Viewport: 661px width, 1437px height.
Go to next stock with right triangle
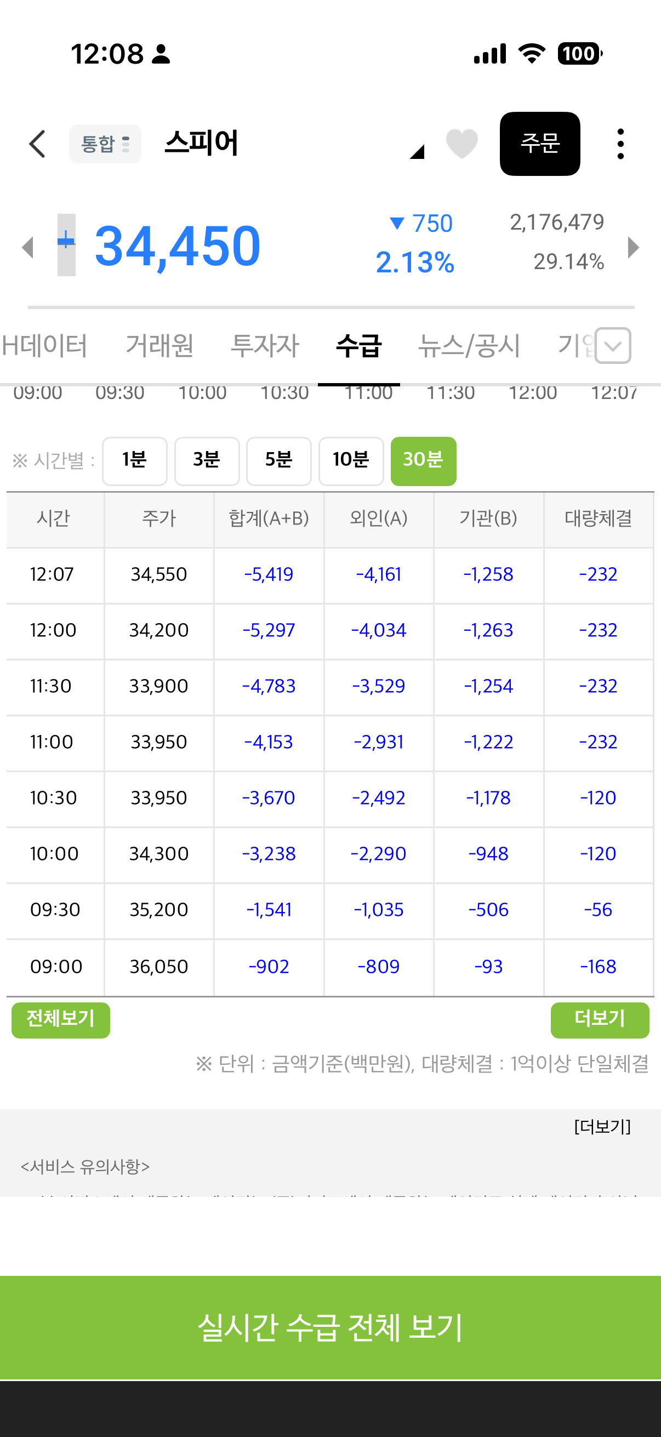point(633,247)
